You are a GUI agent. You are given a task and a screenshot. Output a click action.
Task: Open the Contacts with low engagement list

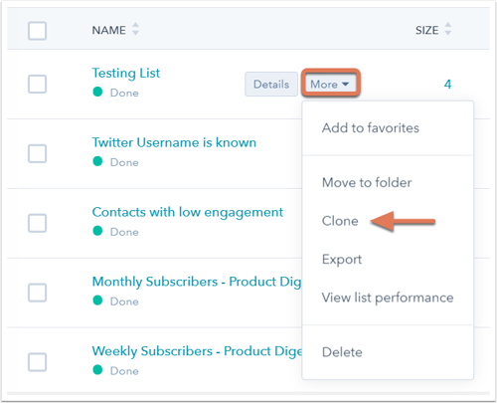coord(188,213)
